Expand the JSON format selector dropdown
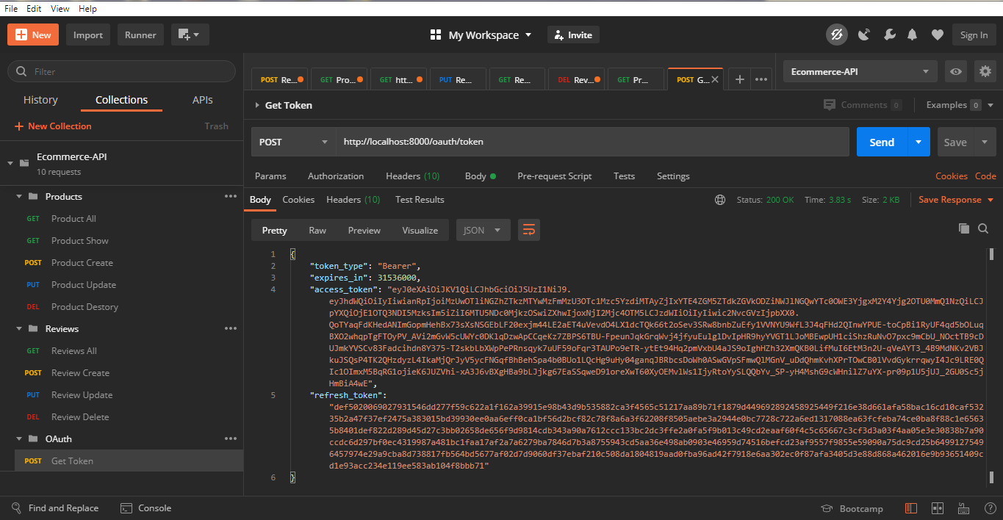The height and width of the screenshot is (520, 1003). coord(483,230)
